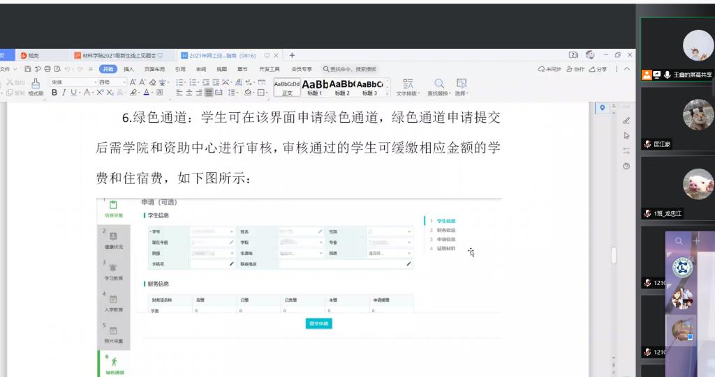Toggle underline formatting
The height and width of the screenshot is (377, 715).
point(73,93)
